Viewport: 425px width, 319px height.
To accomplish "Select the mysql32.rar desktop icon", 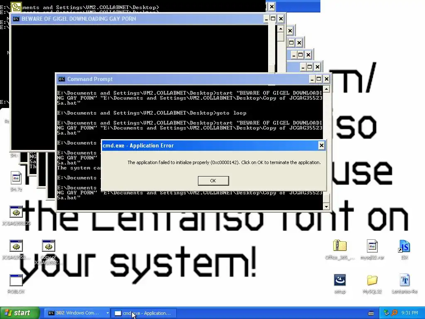I will click(x=372, y=250).
